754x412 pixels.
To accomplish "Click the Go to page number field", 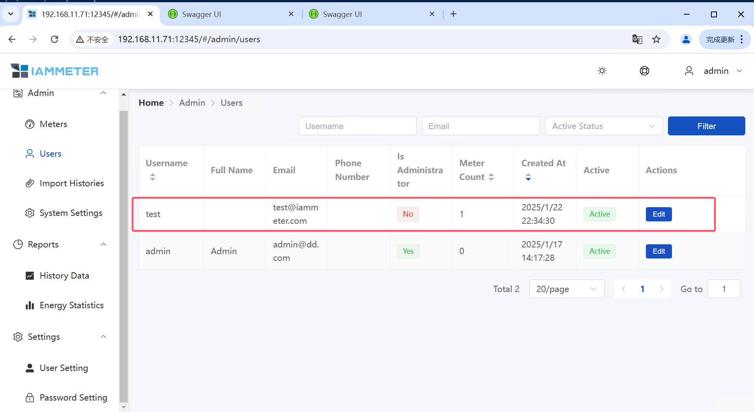I will tap(724, 289).
